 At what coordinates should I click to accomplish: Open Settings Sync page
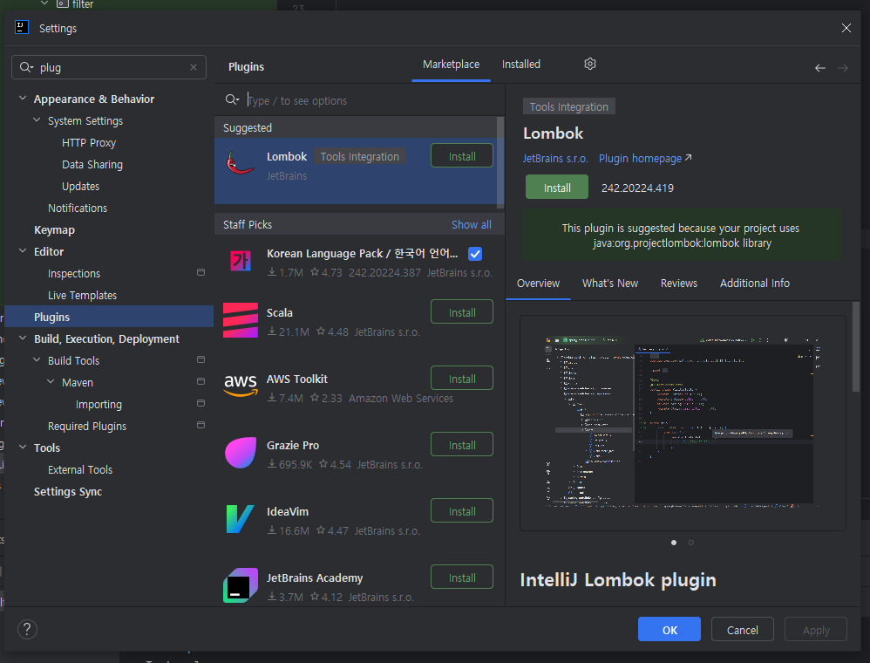point(68,491)
